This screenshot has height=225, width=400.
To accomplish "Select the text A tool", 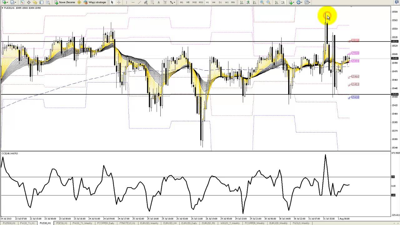I will click(159, 2).
